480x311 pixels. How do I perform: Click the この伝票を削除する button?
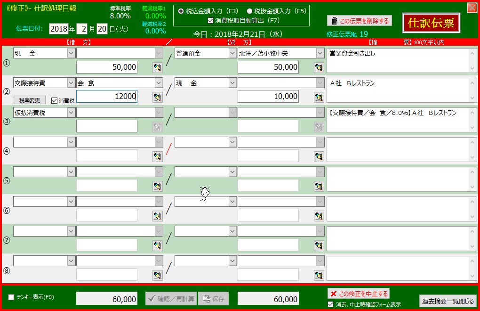pos(360,21)
